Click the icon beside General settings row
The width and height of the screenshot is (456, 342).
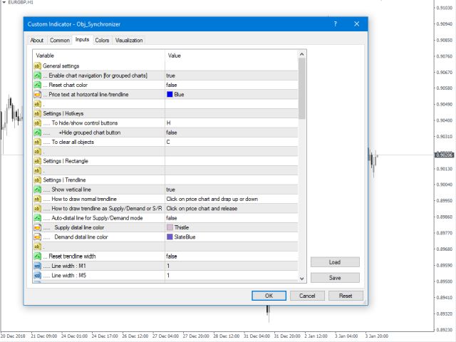click(x=37, y=66)
